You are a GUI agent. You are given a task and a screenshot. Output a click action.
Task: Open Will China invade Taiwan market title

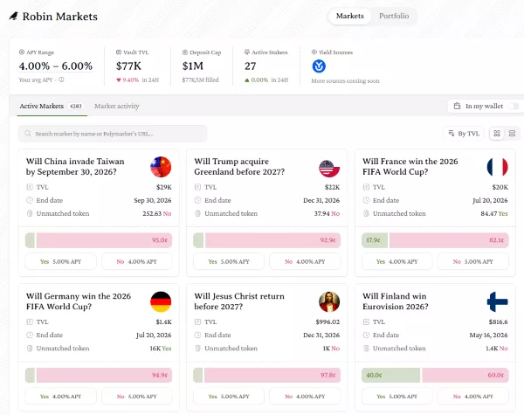pos(75,167)
